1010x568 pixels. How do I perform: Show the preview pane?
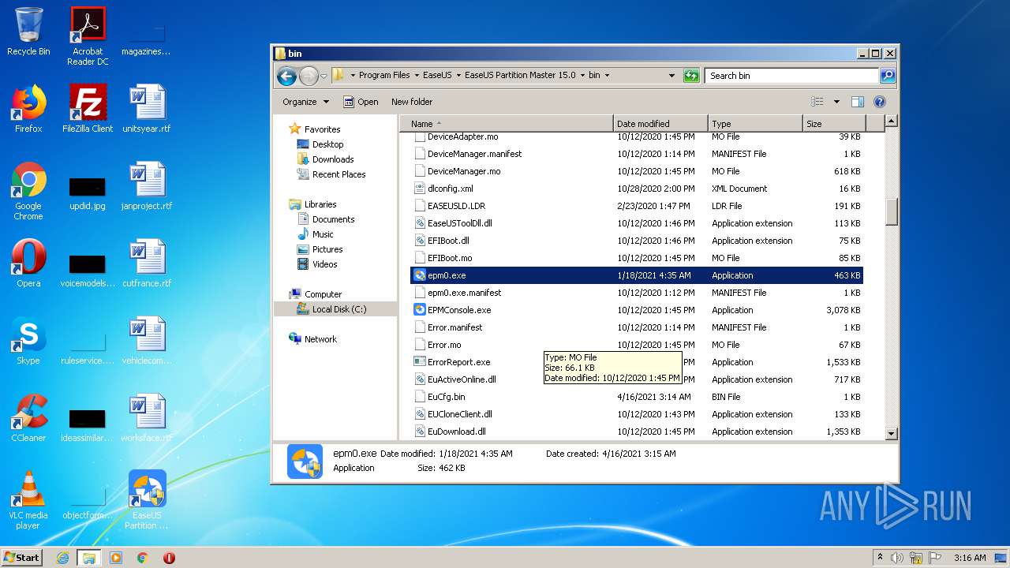[858, 102]
